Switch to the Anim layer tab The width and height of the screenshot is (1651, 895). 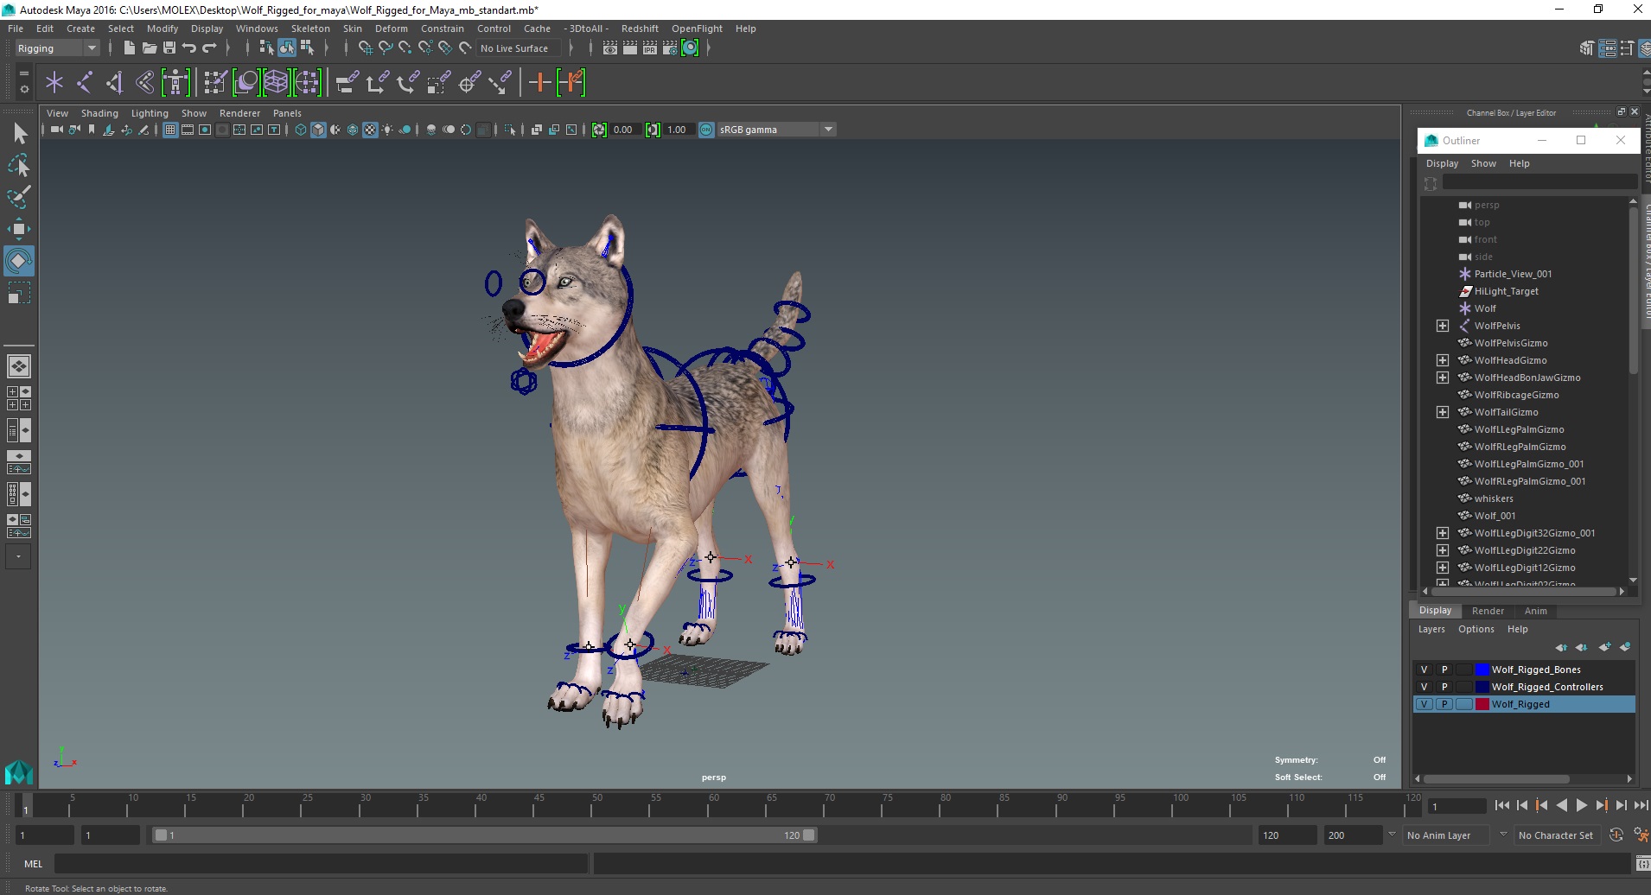[x=1535, y=611]
